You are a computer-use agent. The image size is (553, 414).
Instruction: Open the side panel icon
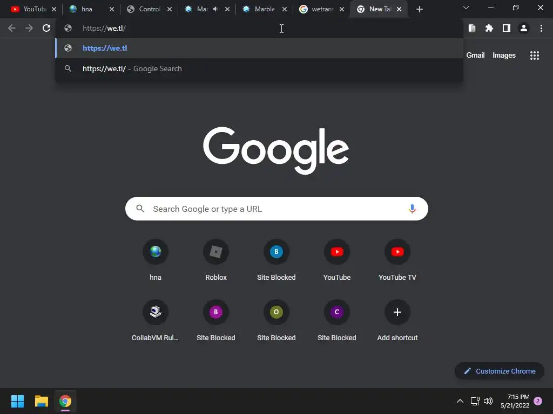click(507, 28)
